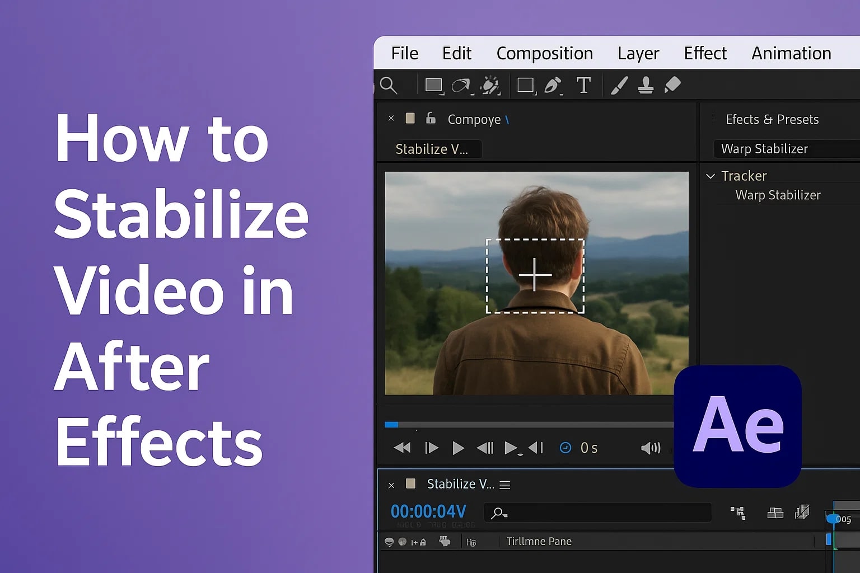The width and height of the screenshot is (860, 573).
Task: Open the timeline search field magnifier
Action: (x=497, y=512)
